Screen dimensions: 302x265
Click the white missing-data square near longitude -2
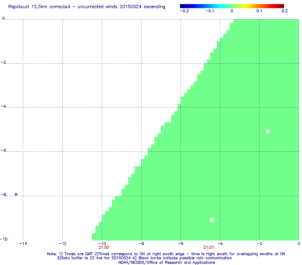tap(268, 131)
